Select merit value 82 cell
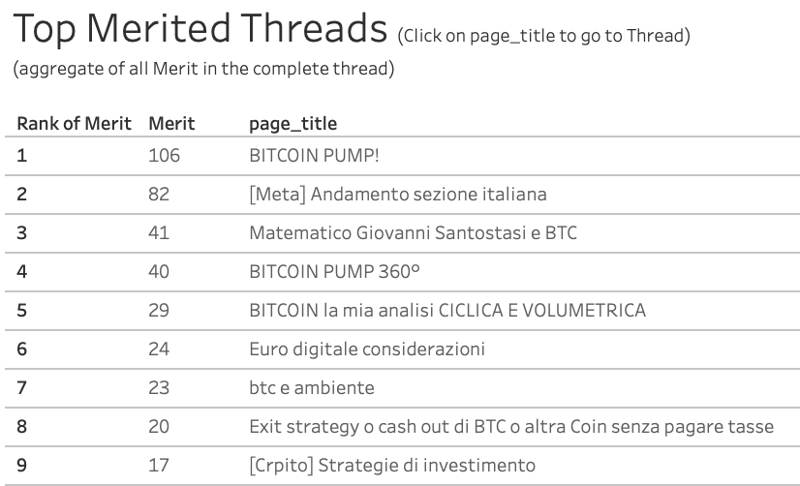This screenshot has width=800, height=486. (159, 195)
